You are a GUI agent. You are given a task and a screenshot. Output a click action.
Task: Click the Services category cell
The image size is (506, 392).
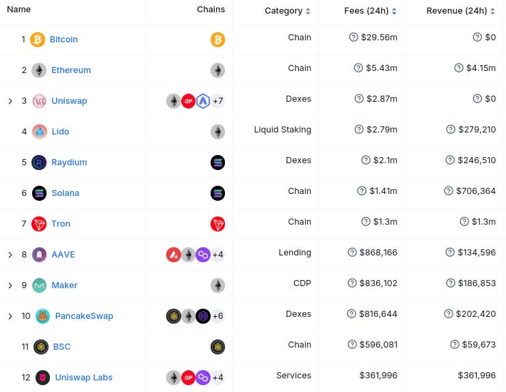tap(293, 376)
